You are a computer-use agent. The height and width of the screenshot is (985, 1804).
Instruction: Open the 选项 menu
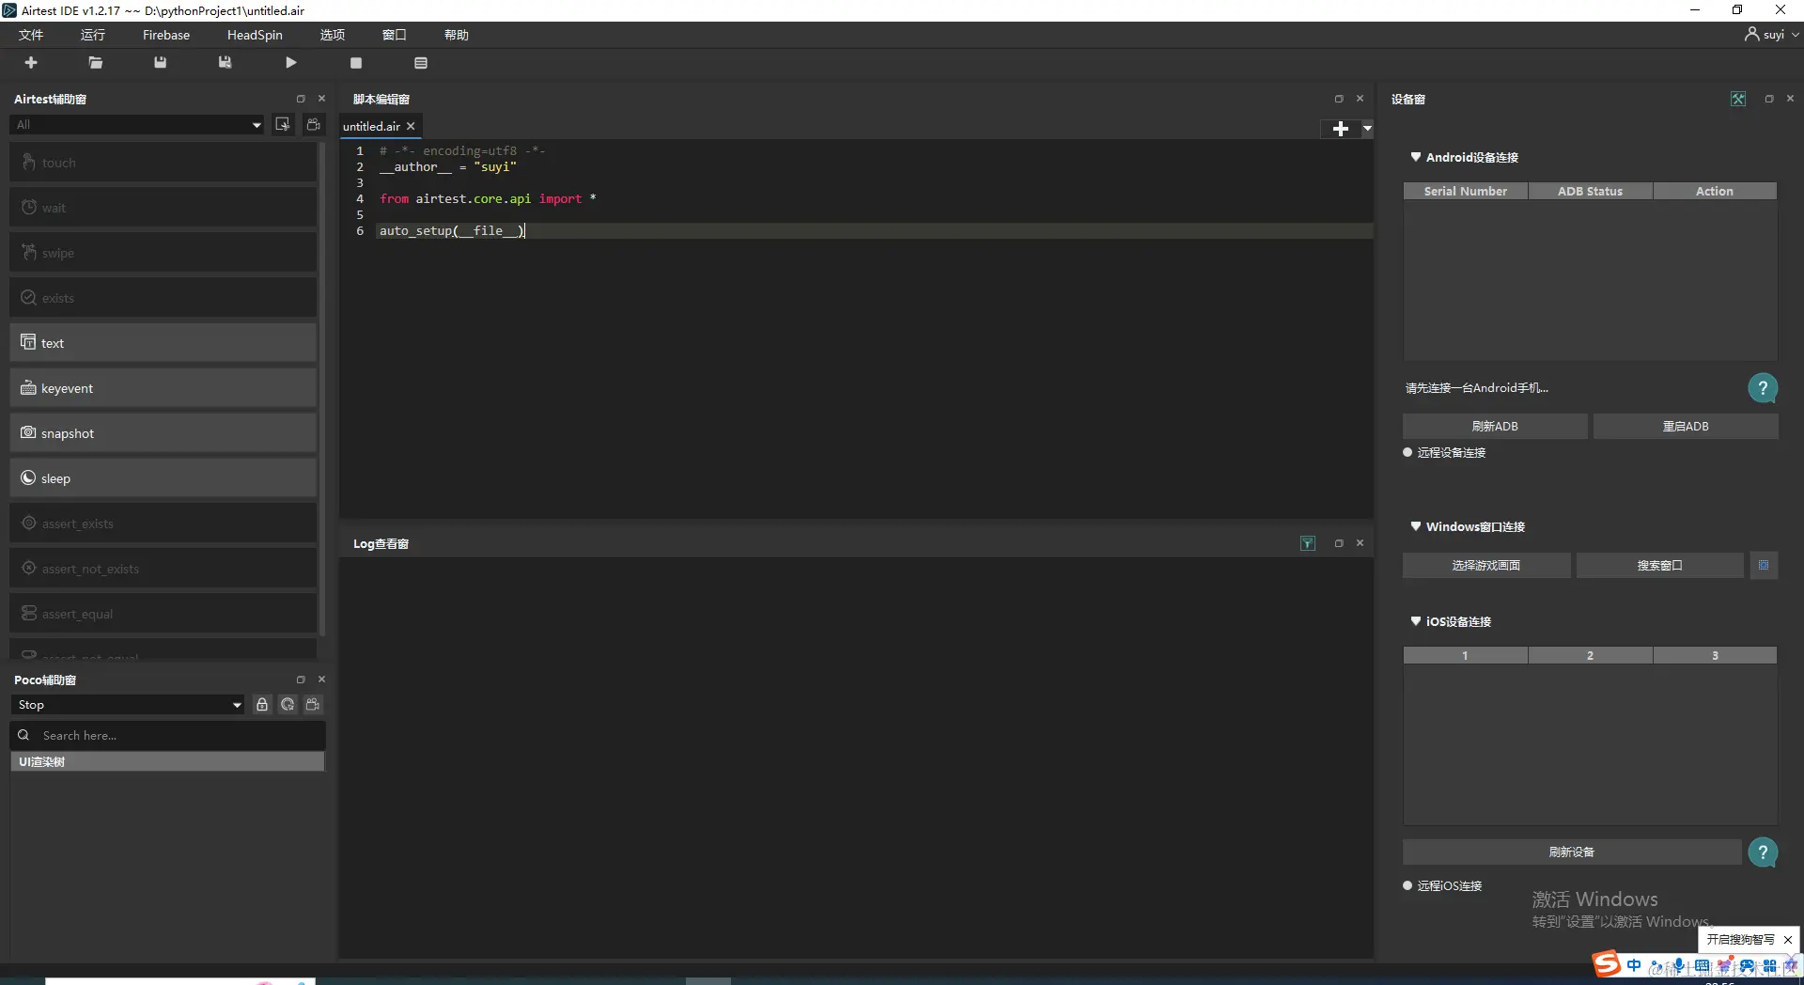(333, 35)
